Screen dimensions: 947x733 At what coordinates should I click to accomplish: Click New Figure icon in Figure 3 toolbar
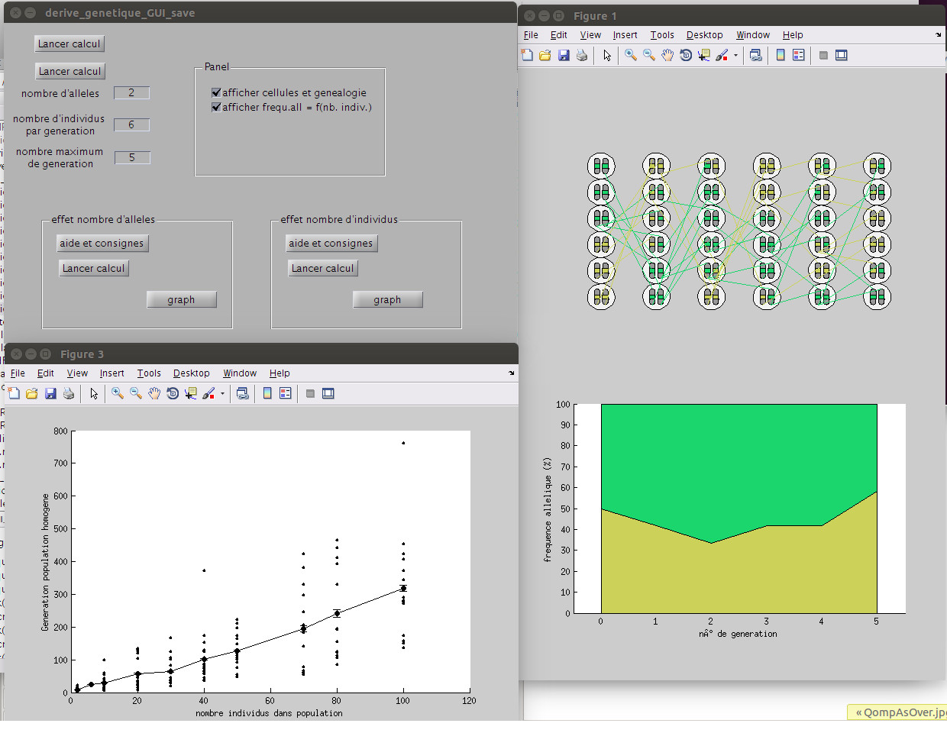click(x=14, y=393)
